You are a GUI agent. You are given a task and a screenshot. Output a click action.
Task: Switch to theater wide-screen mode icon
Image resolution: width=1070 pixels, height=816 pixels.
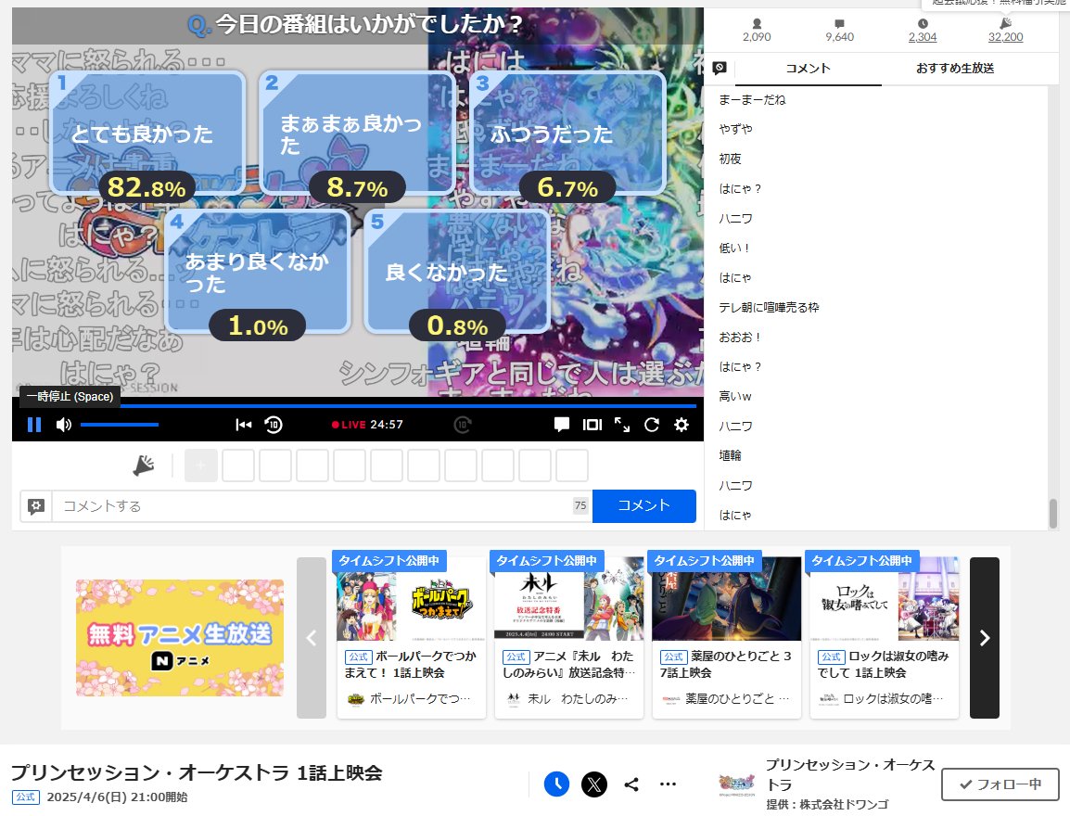click(592, 425)
